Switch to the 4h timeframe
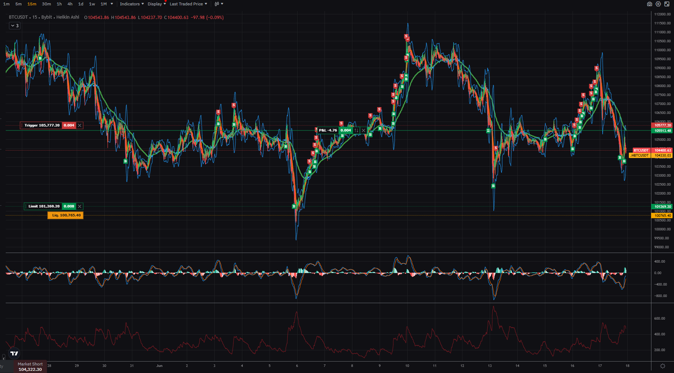This screenshot has width=674, height=373. tap(70, 4)
